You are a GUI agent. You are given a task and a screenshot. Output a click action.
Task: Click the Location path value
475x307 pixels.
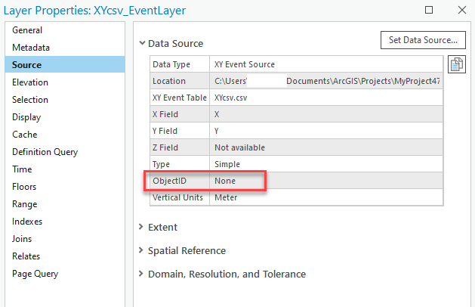(326, 81)
